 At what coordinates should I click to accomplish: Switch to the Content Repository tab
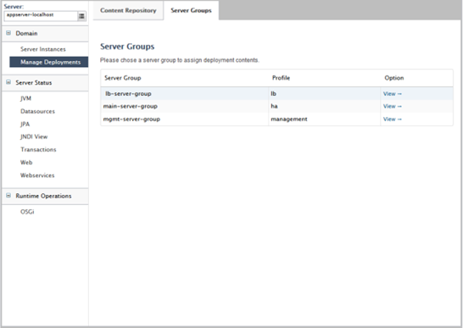point(128,10)
